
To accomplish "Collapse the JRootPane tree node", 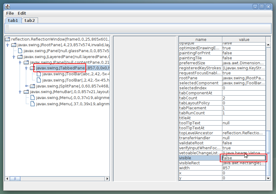I will point(7,45).
